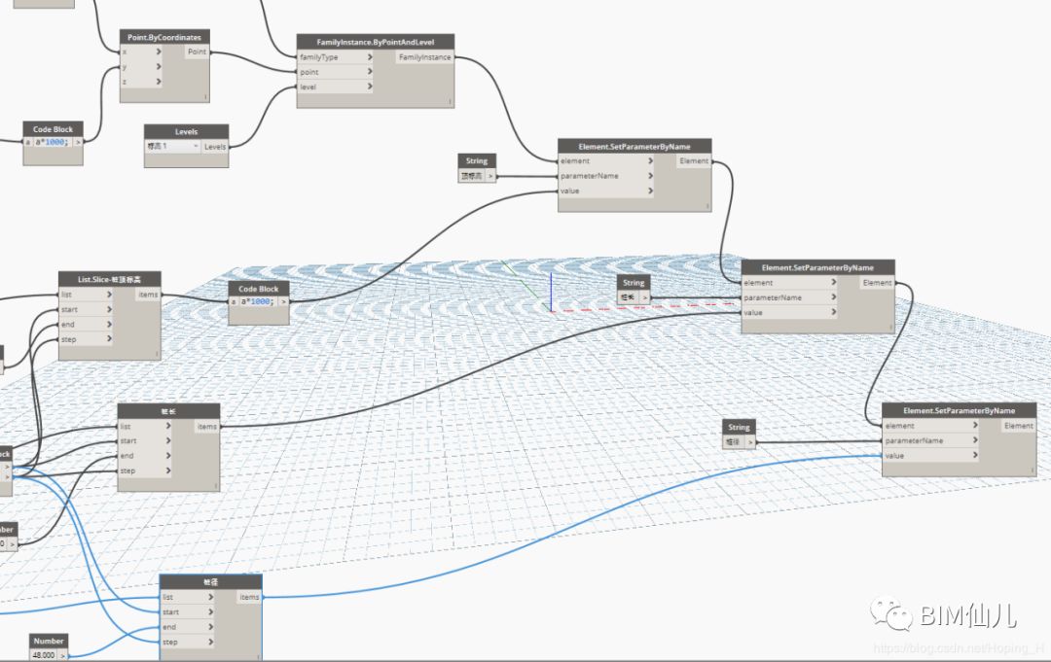
Task: Click the list input port of 桩长 node
Action: coord(145,426)
